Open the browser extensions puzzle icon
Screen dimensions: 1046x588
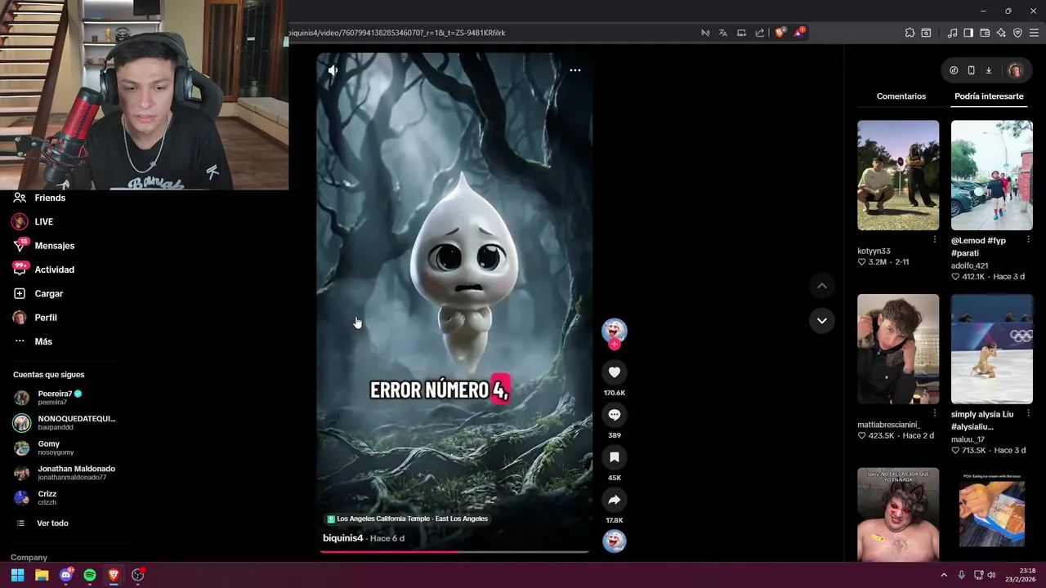tap(910, 33)
